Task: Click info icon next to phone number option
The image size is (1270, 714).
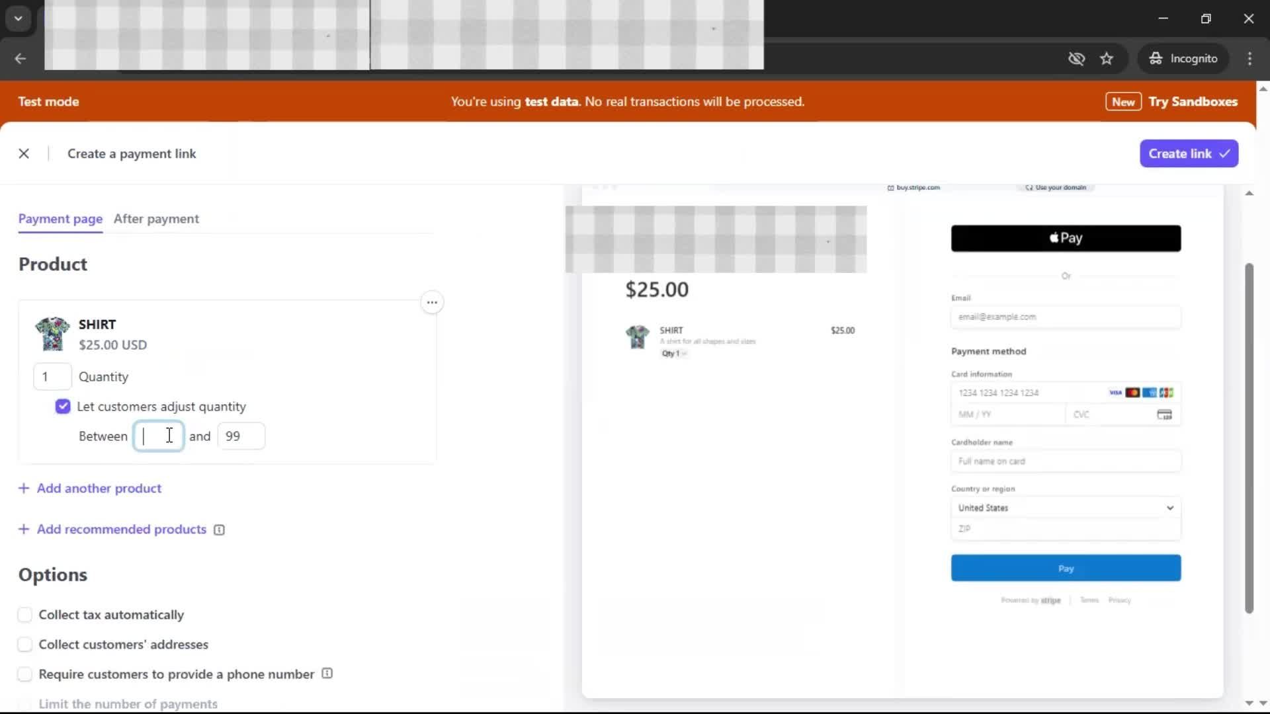Action: tap(327, 674)
